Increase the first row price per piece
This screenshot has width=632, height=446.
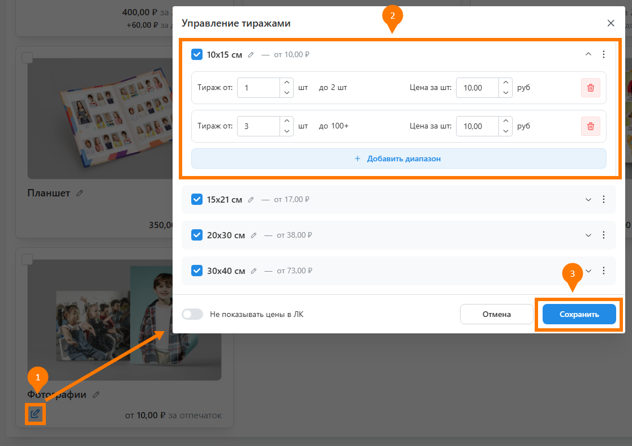505,83
